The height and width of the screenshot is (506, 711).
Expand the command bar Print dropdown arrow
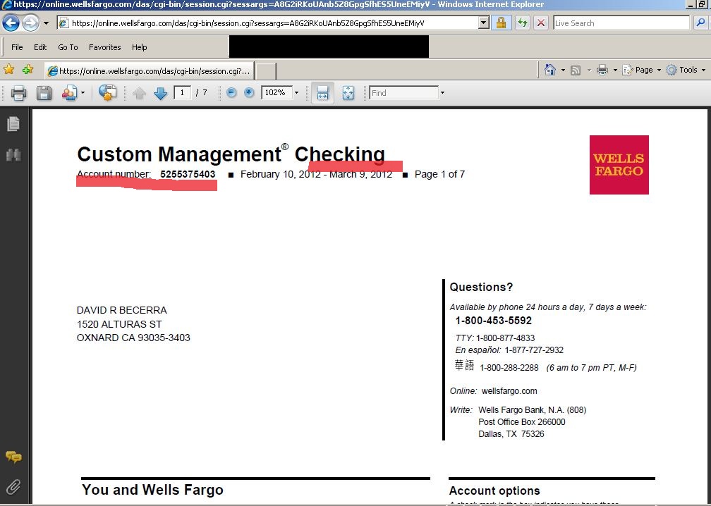(x=615, y=70)
